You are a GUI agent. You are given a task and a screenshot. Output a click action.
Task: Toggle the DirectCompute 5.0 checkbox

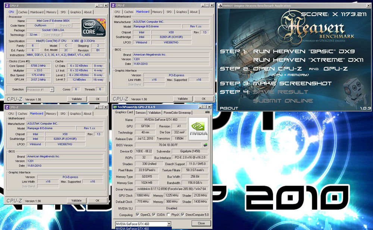pyautogui.click(x=182, y=215)
